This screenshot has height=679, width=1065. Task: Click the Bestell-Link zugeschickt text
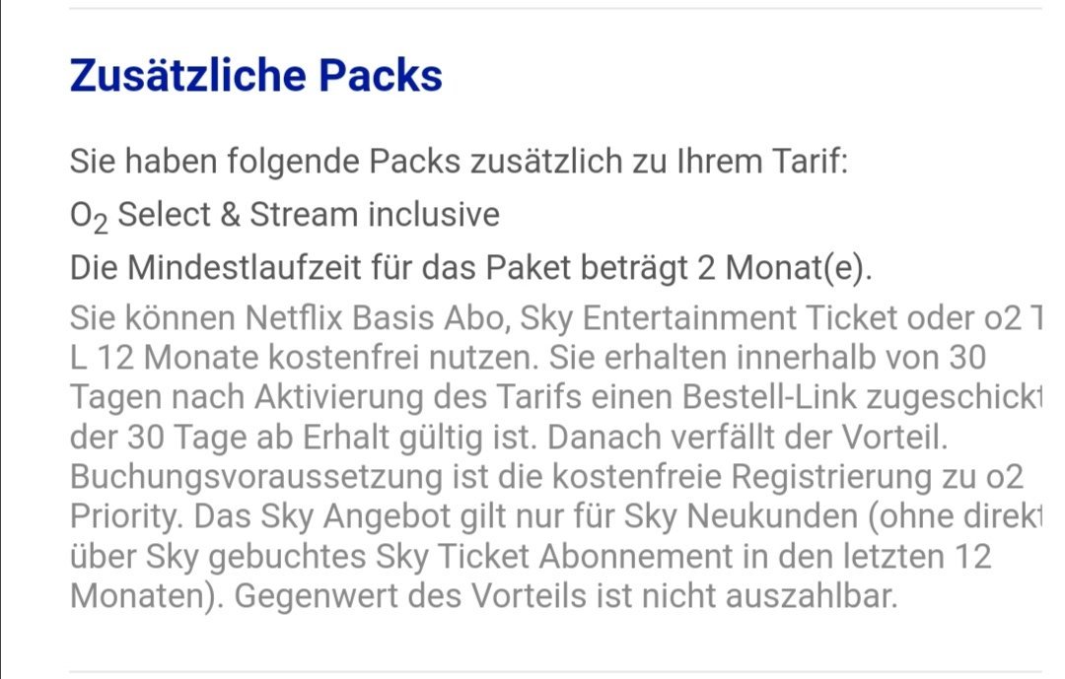tap(862, 397)
